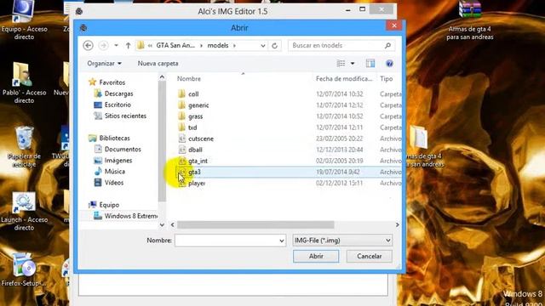Sort by the Tipo column header
The image size is (545, 306).
coord(386,79)
